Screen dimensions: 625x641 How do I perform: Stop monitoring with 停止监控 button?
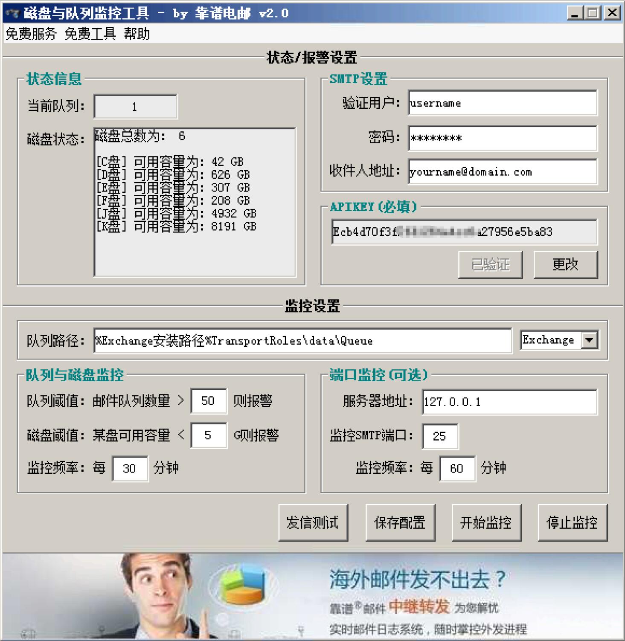572,522
